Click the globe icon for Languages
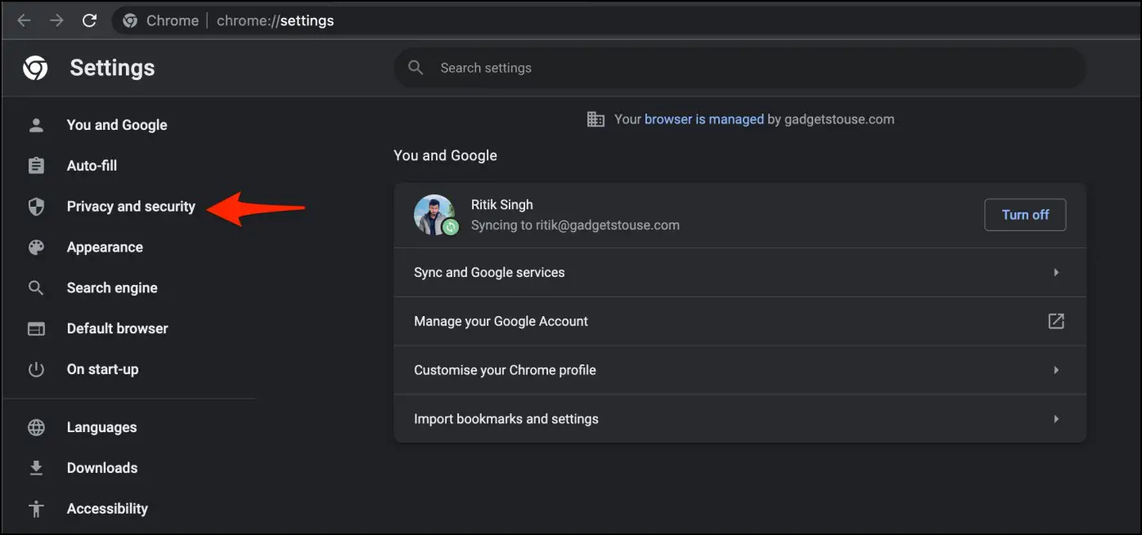The width and height of the screenshot is (1142, 535). click(36, 427)
